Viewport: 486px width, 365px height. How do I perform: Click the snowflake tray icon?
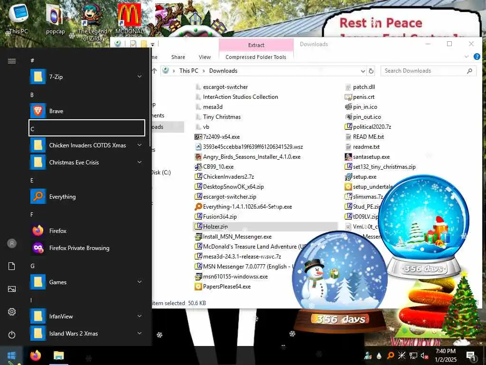pos(402,355)
